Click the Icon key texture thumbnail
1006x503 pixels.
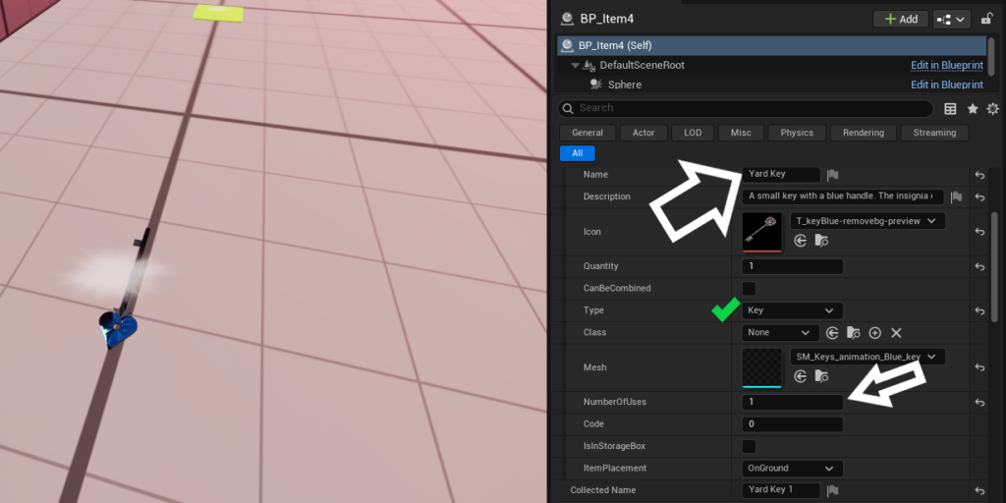762,231
